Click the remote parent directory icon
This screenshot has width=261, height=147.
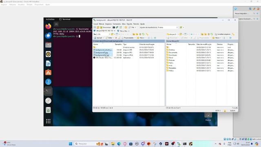click(x=202, y=34)
